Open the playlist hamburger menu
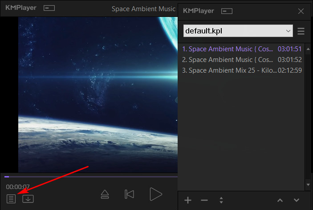This screenshot has height=210, width=313. tap(301, 31)
